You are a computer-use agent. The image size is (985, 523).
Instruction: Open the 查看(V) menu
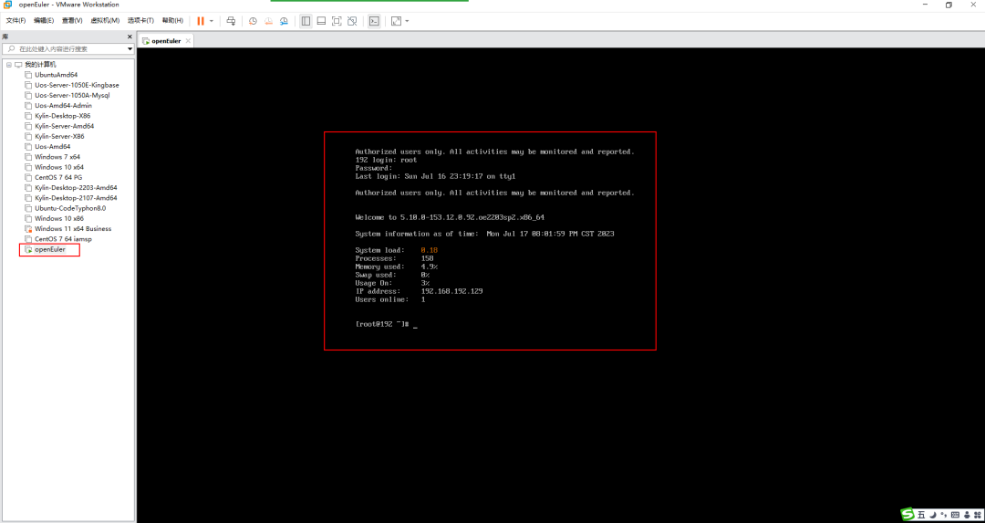click(72, 21)
